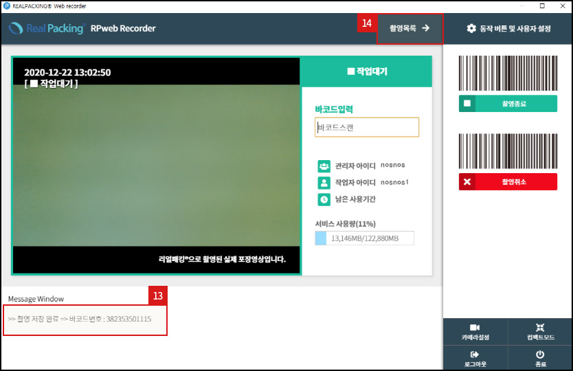The image size is (573, 371).
Task: Open the 촬영목록 recording list
Action: pyautogui.click(x=409, y=28)
